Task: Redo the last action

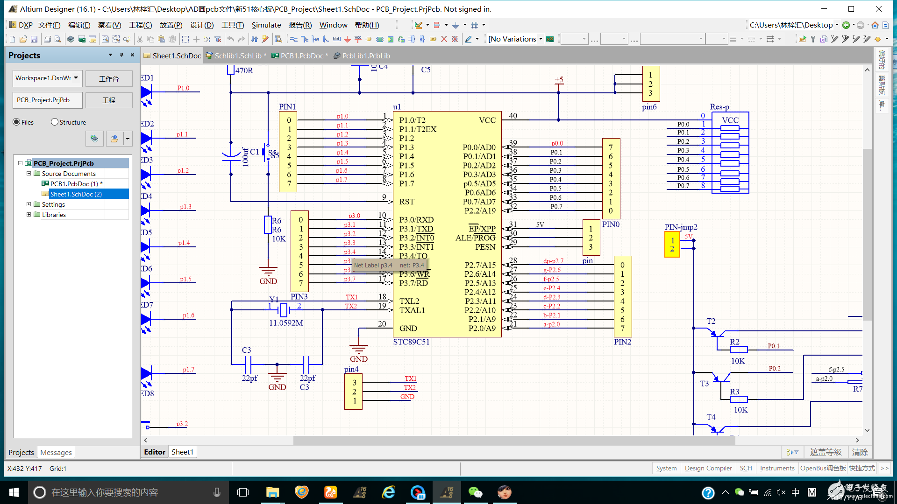Action: [242, 39]
